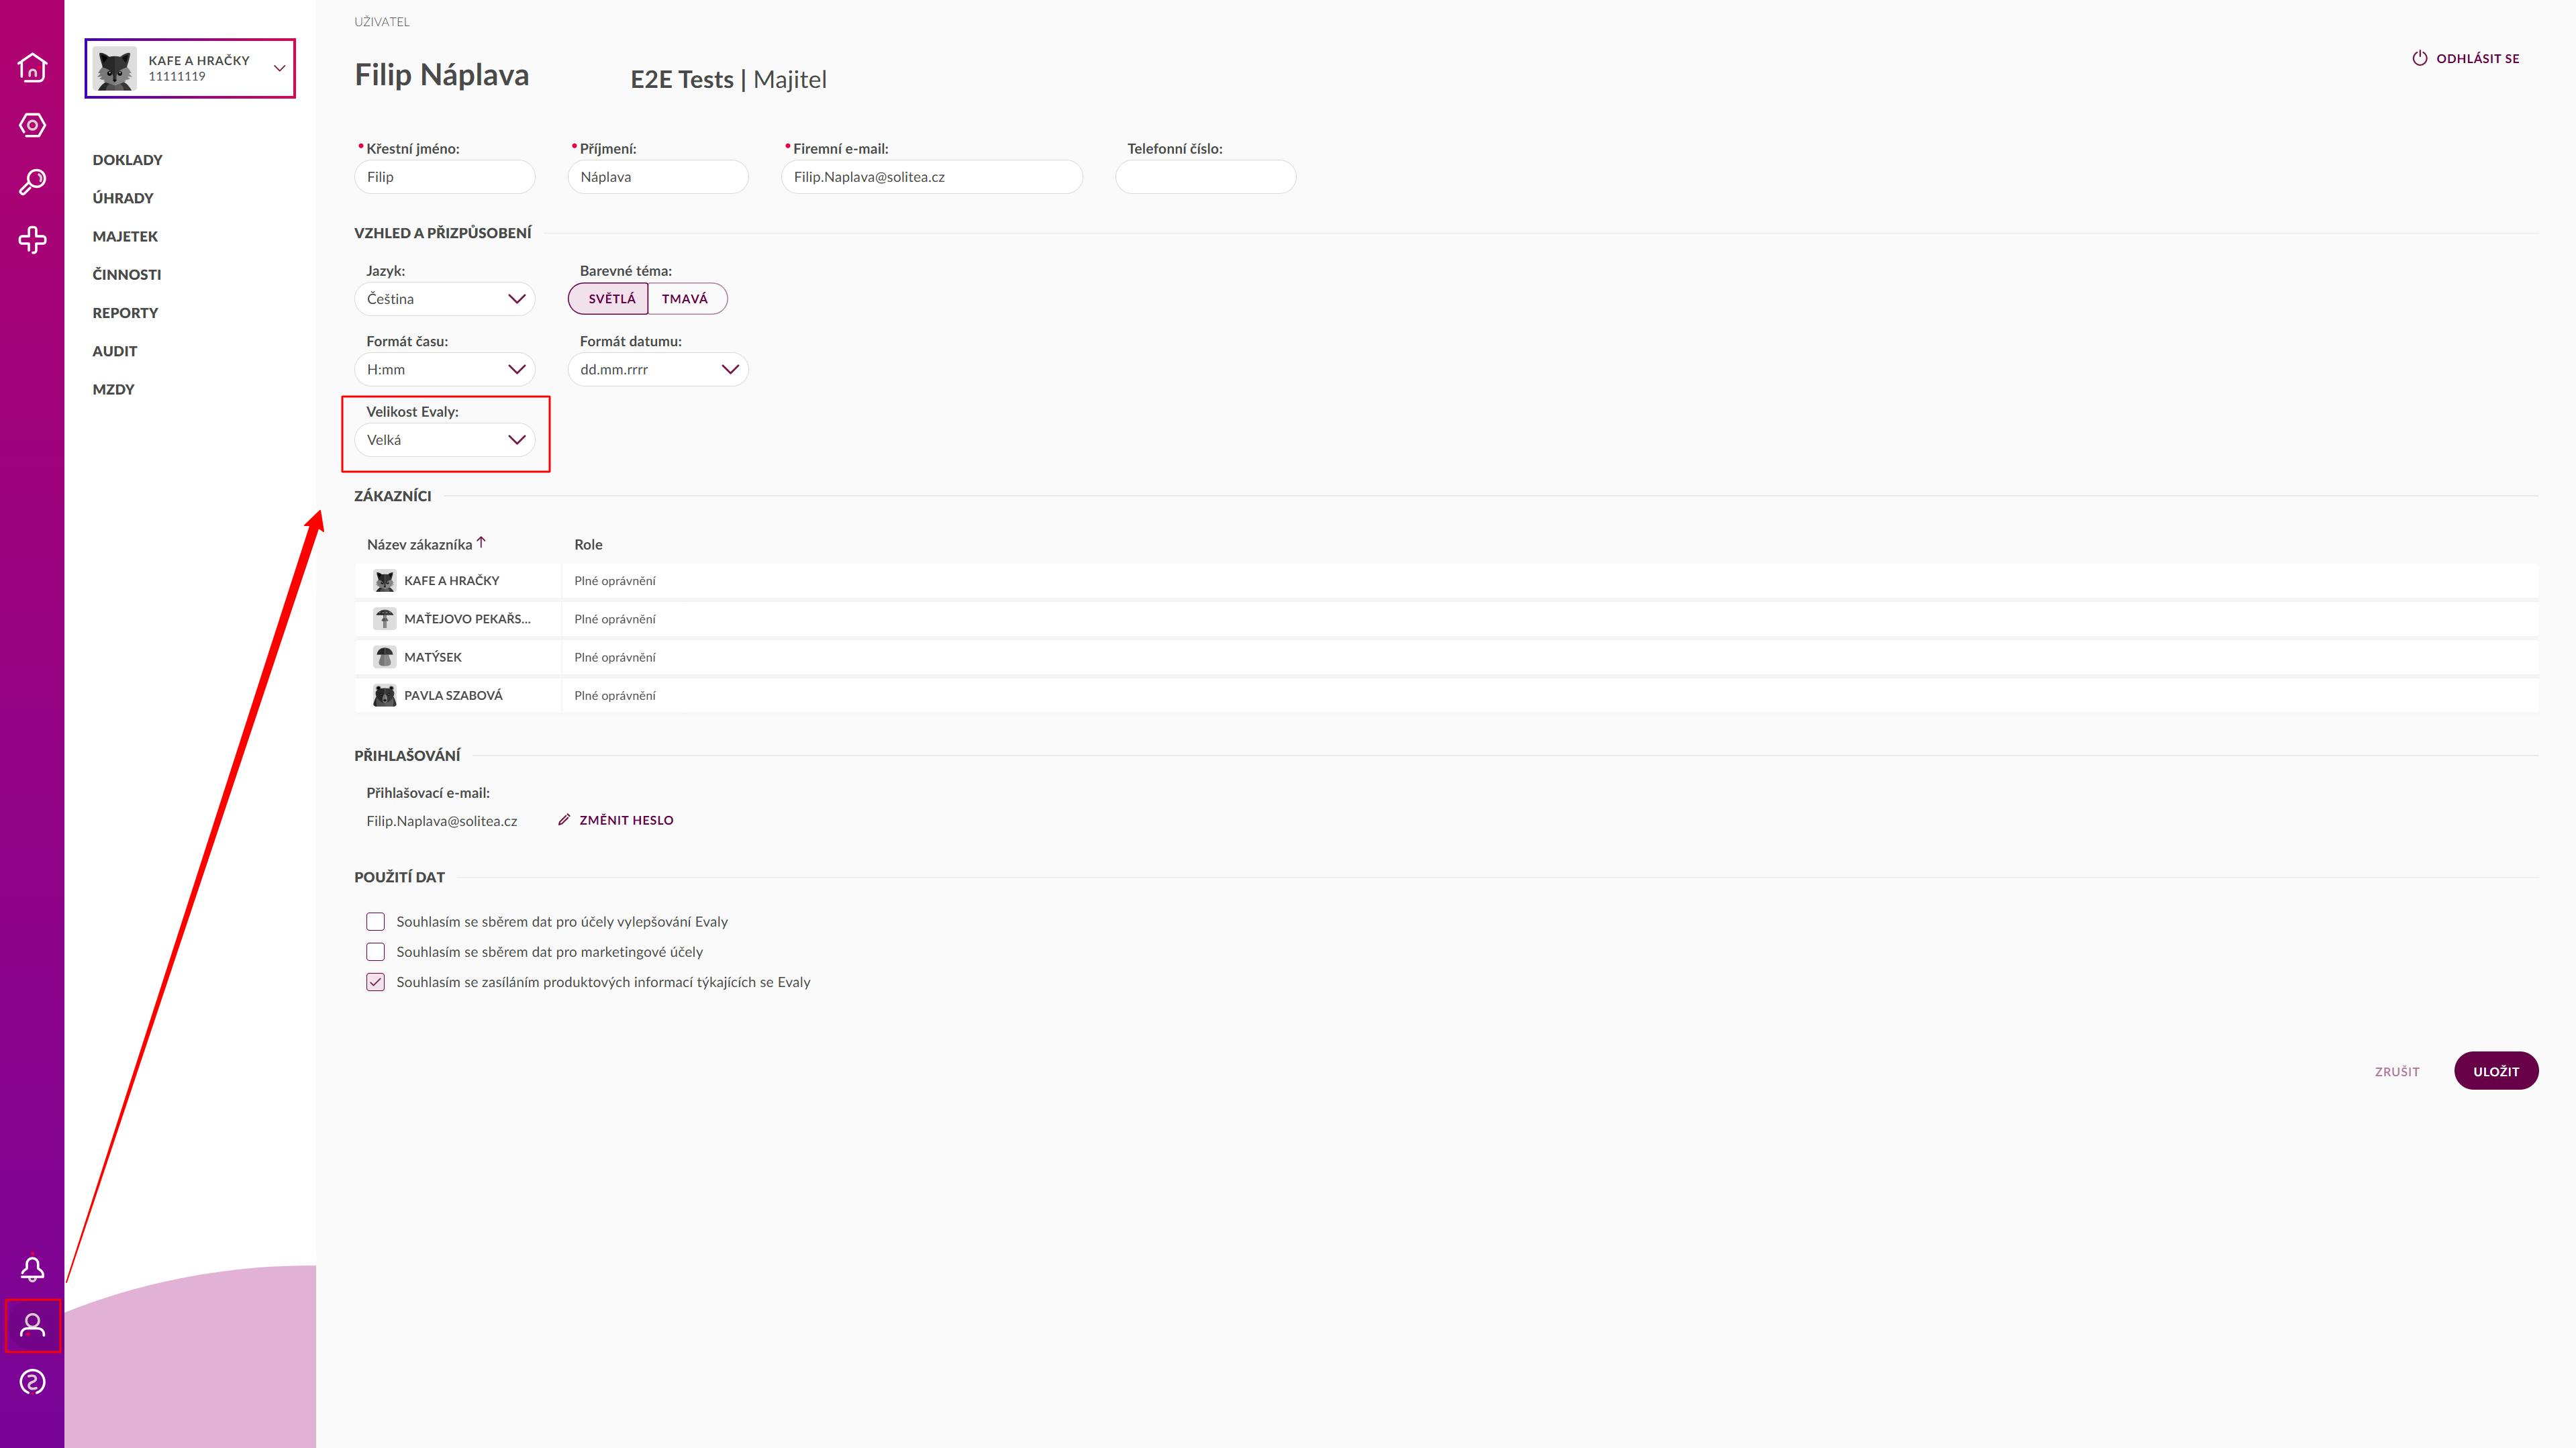Screen dimensions: 2576x1448
Task: Click Plné oprávnění in the MATÝSEK row
Action: tap(615, 657)
